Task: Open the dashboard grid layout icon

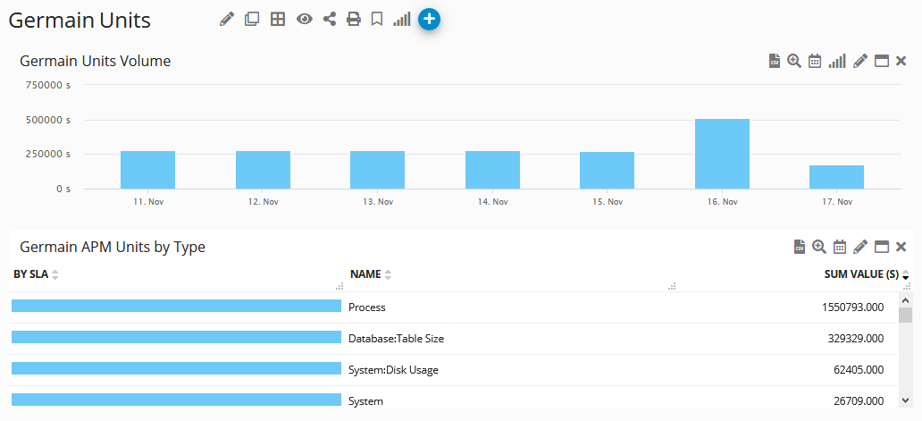Action: coord(278,19)
